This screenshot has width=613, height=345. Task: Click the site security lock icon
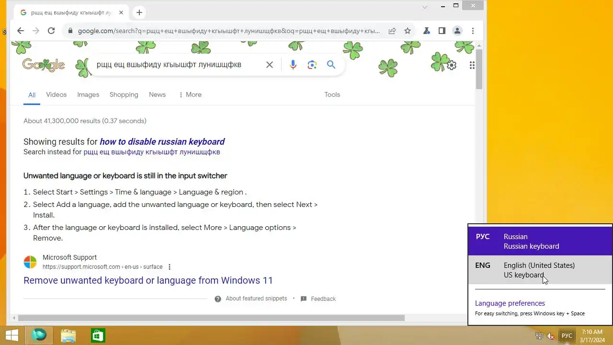(70, 31)
